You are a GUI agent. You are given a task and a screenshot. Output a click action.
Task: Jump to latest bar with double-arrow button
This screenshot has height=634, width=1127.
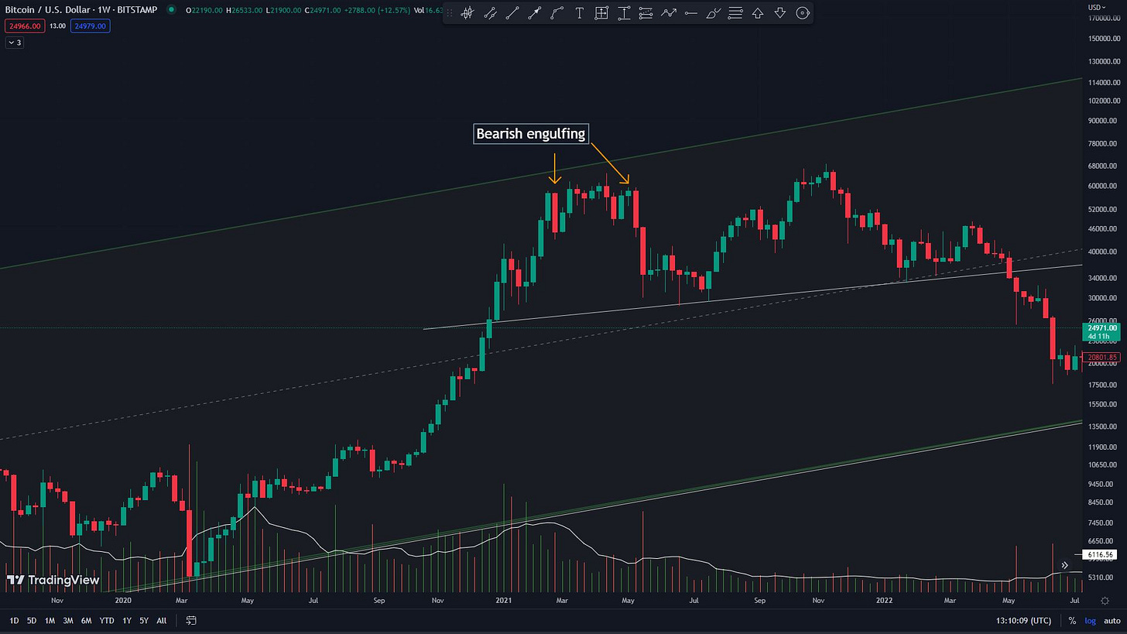(x=1065, y=566)
